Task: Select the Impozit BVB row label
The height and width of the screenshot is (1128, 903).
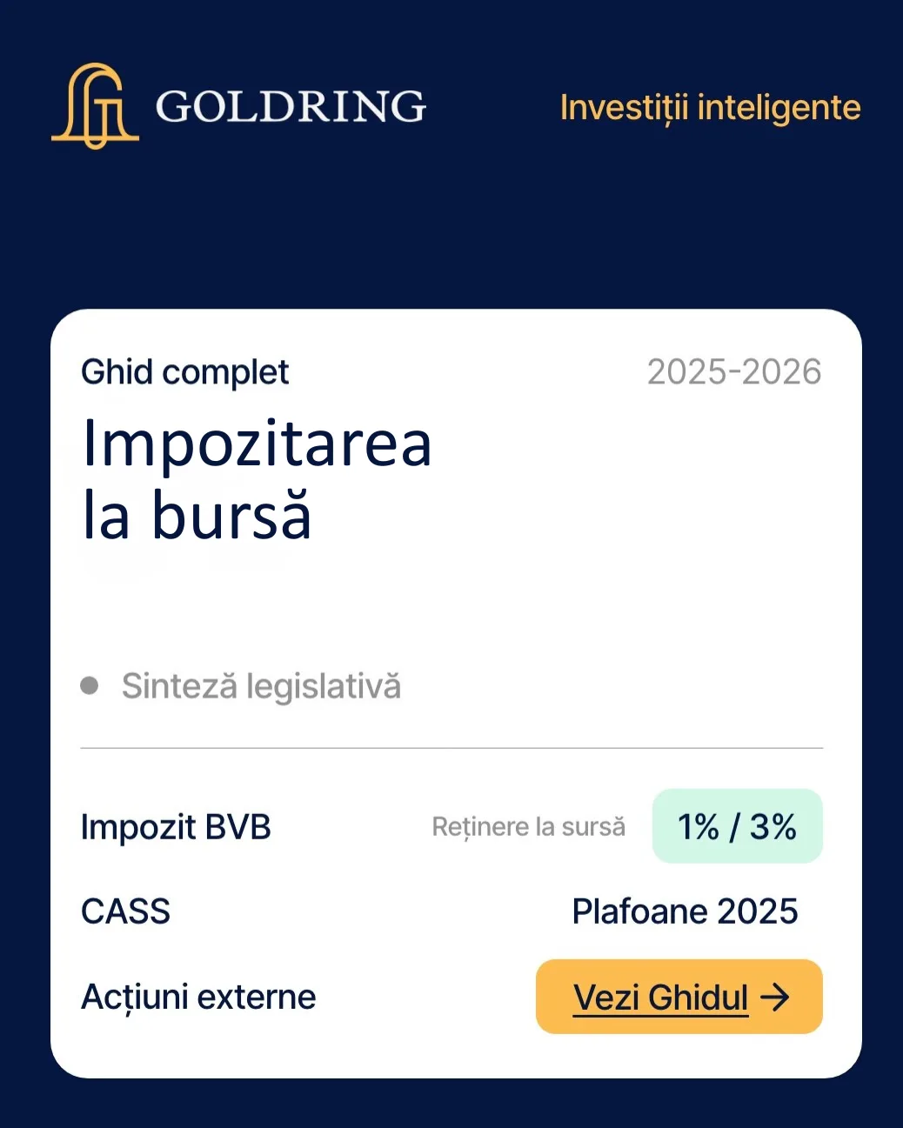Action: [x=176, y=826]
